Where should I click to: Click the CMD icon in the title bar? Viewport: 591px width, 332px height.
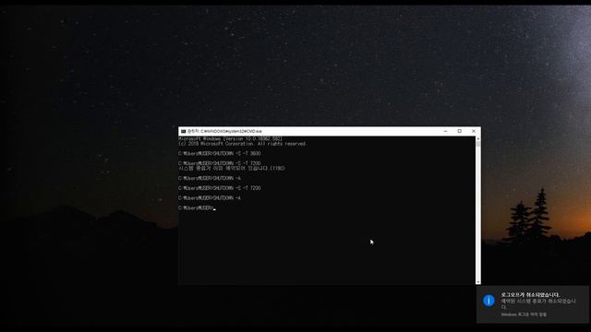pyautogui.click(x=183, y=131)
